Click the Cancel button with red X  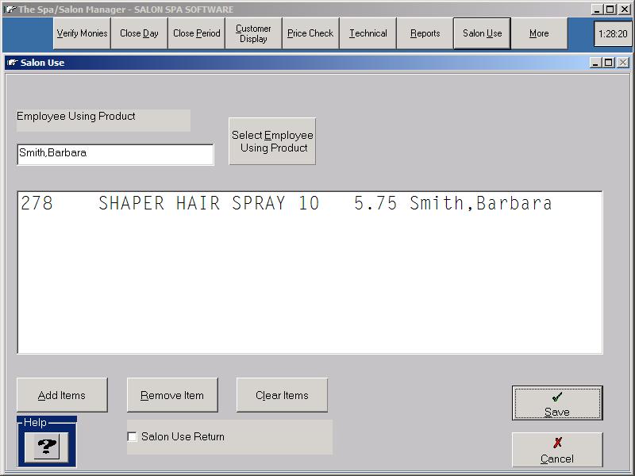tap(556, 450)
